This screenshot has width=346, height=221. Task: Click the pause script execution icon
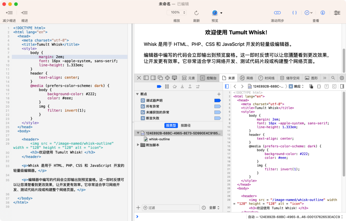click(167, 86)
